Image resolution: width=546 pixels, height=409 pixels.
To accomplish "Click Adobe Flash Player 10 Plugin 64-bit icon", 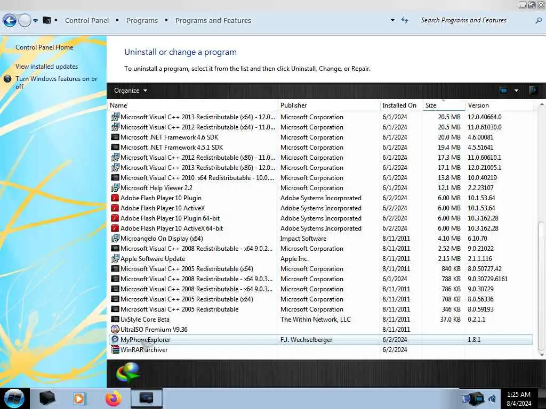I will click(115, 218).
